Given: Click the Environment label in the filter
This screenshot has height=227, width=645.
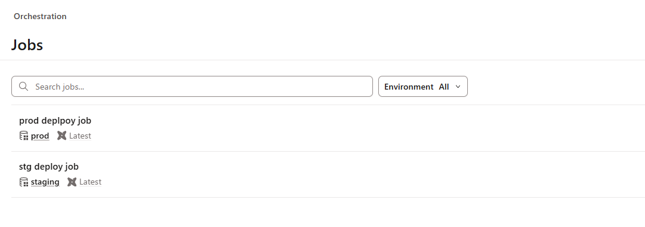Looking at the screenshot, I should [409, 87].
